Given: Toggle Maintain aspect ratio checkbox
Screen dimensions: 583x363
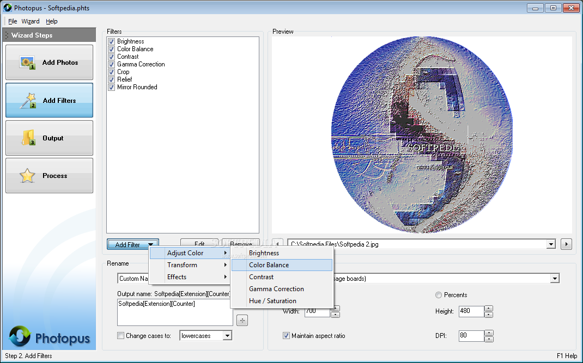Looking at the screenshot, I should 286,335.
